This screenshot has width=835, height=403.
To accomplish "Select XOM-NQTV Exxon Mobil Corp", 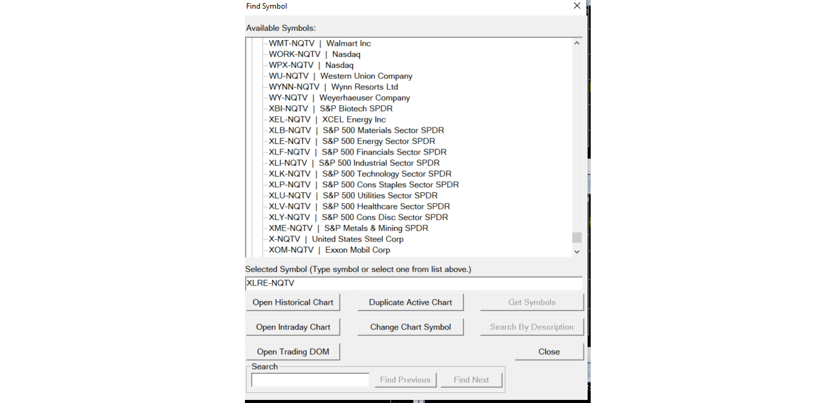I will coord(329,250).
